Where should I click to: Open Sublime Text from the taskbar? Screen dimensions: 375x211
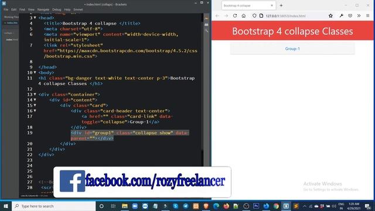pyautogui.click(x=296, y=206)
